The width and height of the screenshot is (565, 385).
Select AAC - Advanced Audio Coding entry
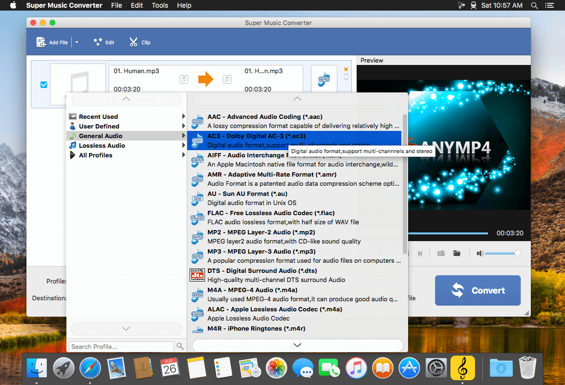tap(295, 121)
